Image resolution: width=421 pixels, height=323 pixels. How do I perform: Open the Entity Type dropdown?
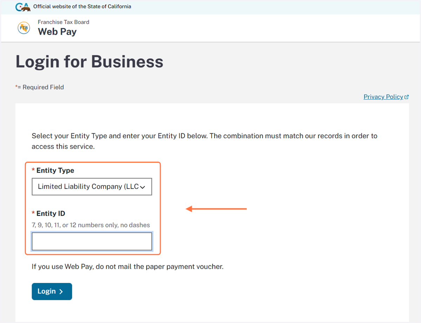pyautogui.click(x=92, y=187)
